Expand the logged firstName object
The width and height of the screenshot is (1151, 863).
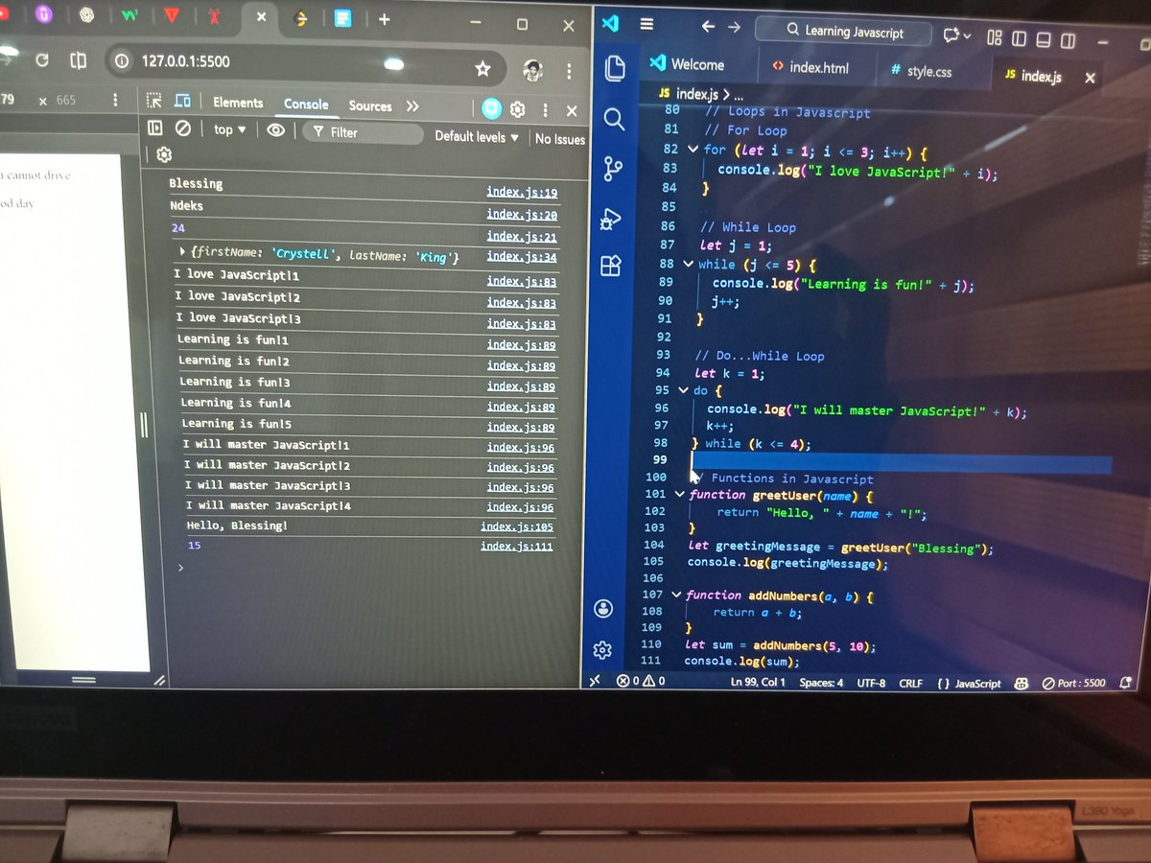(182, 252)
